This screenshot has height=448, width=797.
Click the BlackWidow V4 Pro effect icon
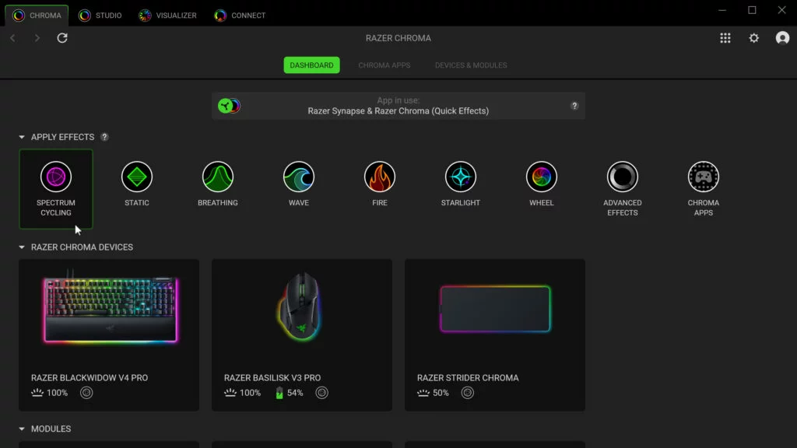coord(86,393)
